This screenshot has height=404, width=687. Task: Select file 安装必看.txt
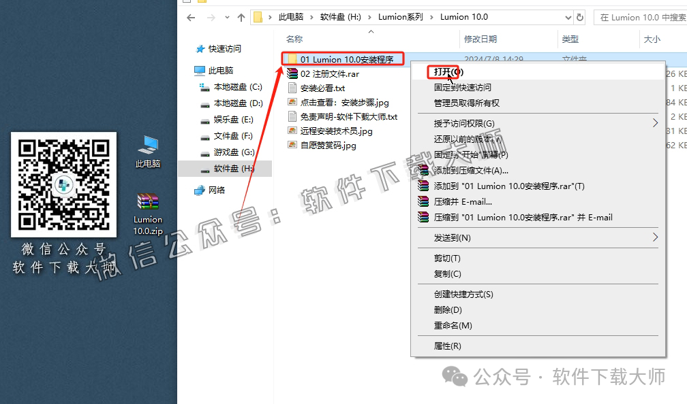[x=322, y=88]
